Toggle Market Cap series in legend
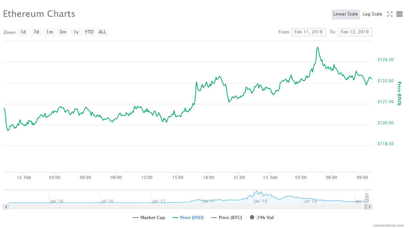 [149, 218]
